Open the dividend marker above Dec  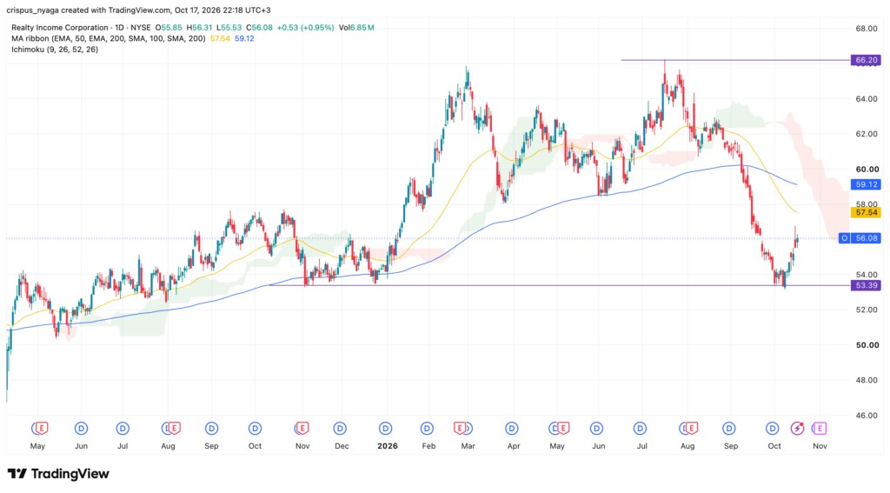[x=340, y=429]
